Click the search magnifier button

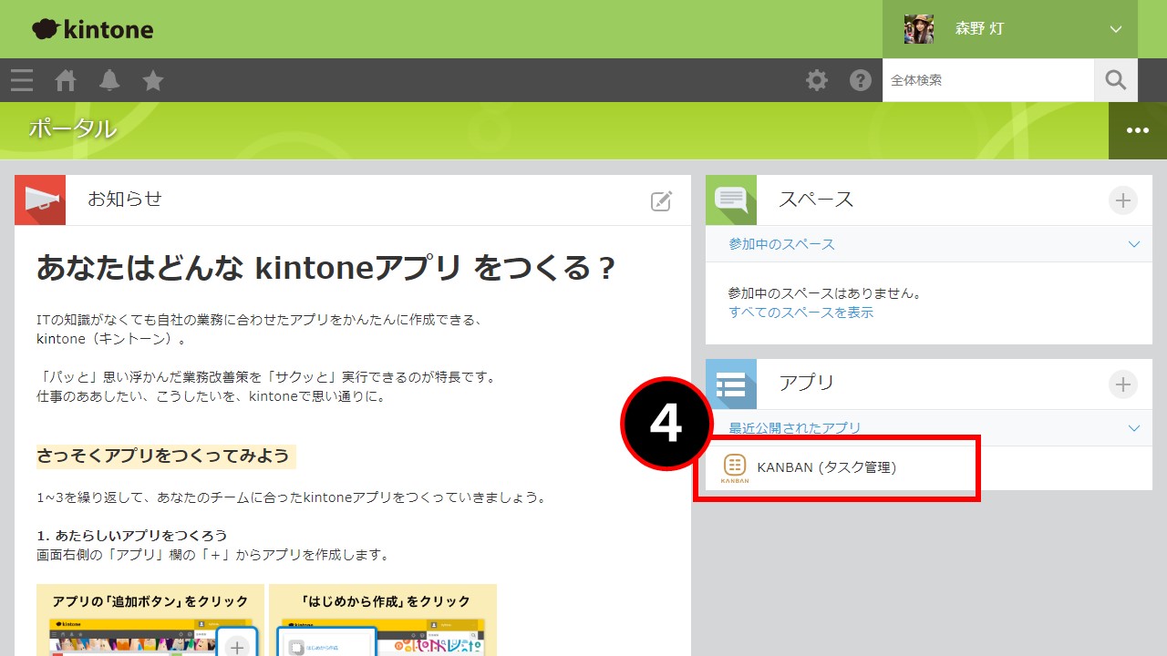(1116, 80)
